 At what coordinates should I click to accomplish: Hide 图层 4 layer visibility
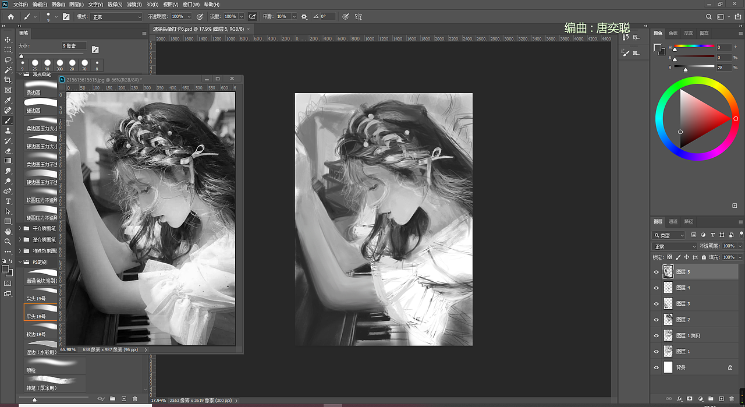click(657, 288)
